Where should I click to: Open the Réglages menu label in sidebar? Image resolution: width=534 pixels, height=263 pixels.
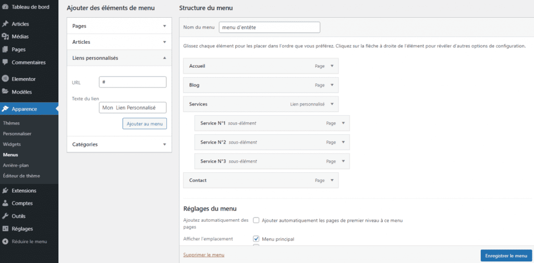pyautogui.click(x=22, y=229)
